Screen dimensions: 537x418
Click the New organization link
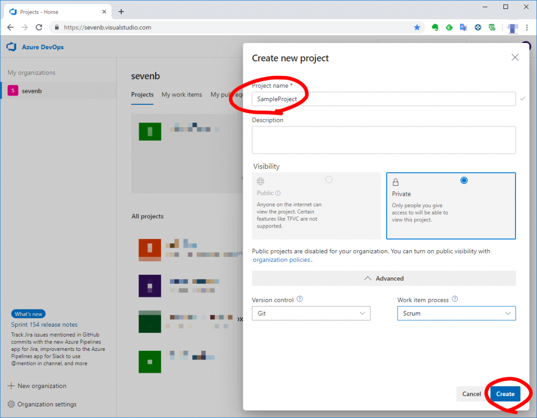pos(42,386)
